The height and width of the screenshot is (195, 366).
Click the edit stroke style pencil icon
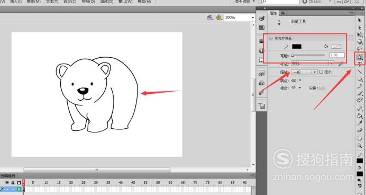[341, 64]
